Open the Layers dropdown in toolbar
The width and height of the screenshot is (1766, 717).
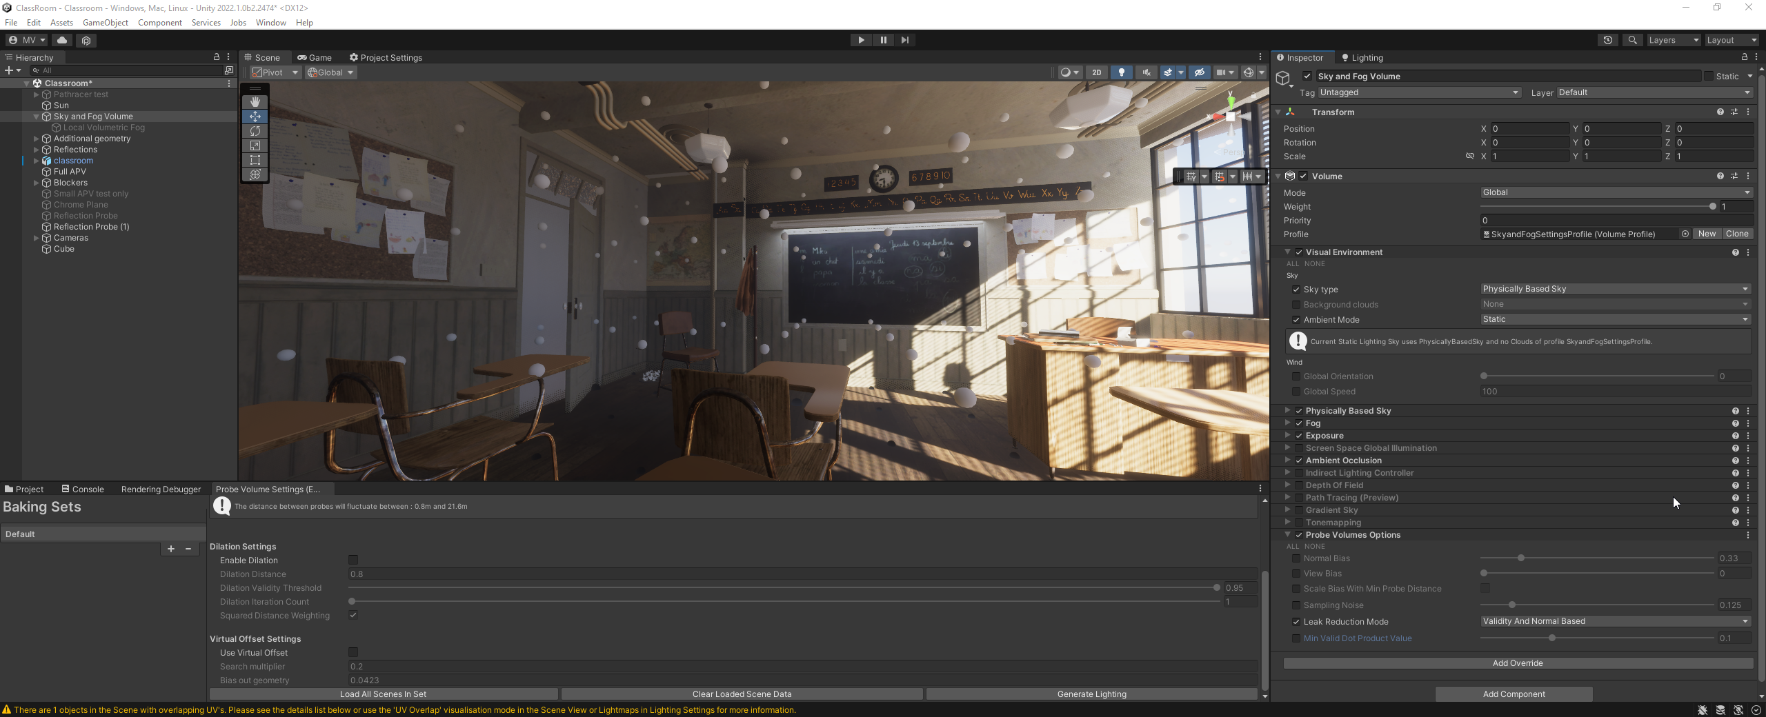coord(1674,40)
